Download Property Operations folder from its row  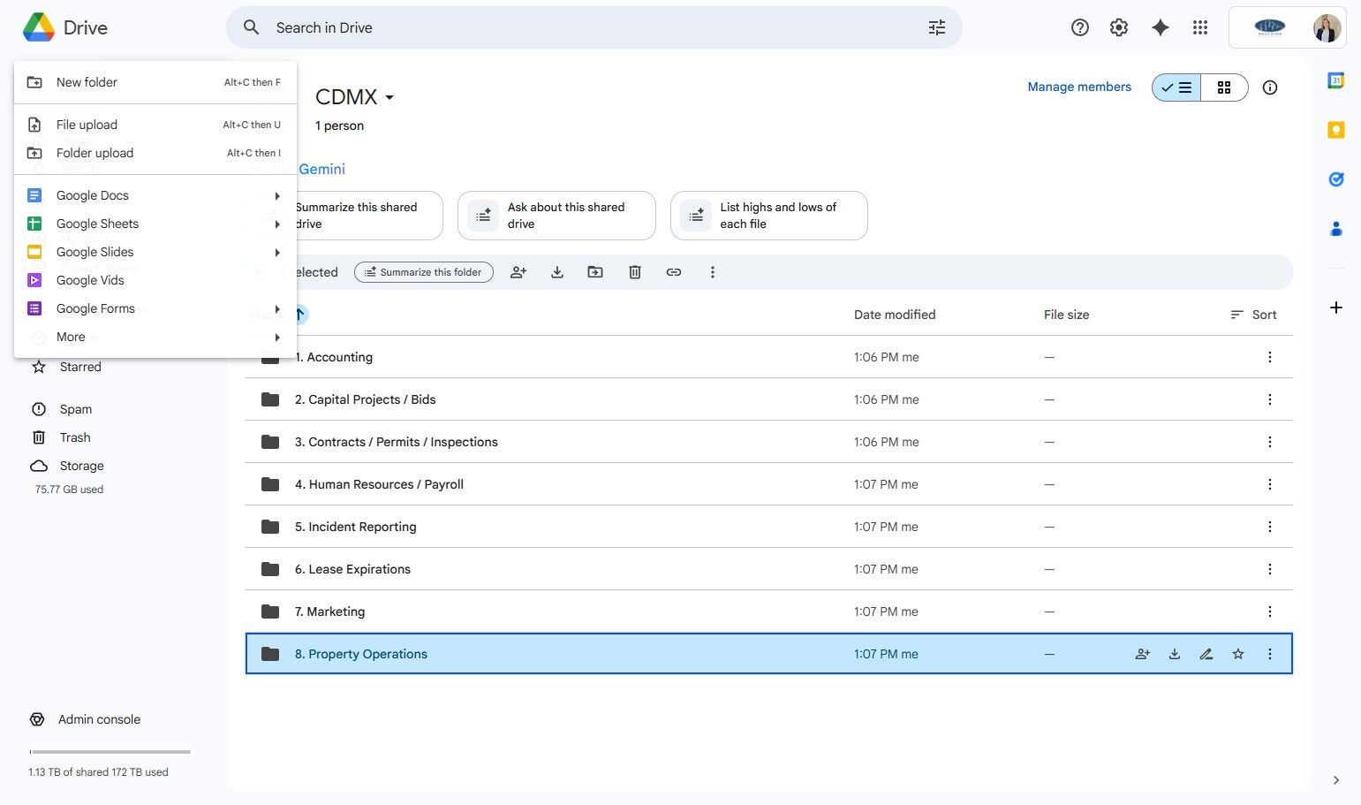pos(1175,654)
